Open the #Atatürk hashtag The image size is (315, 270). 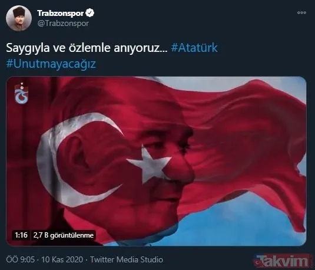pyautogui.click(x=194, y=48)
